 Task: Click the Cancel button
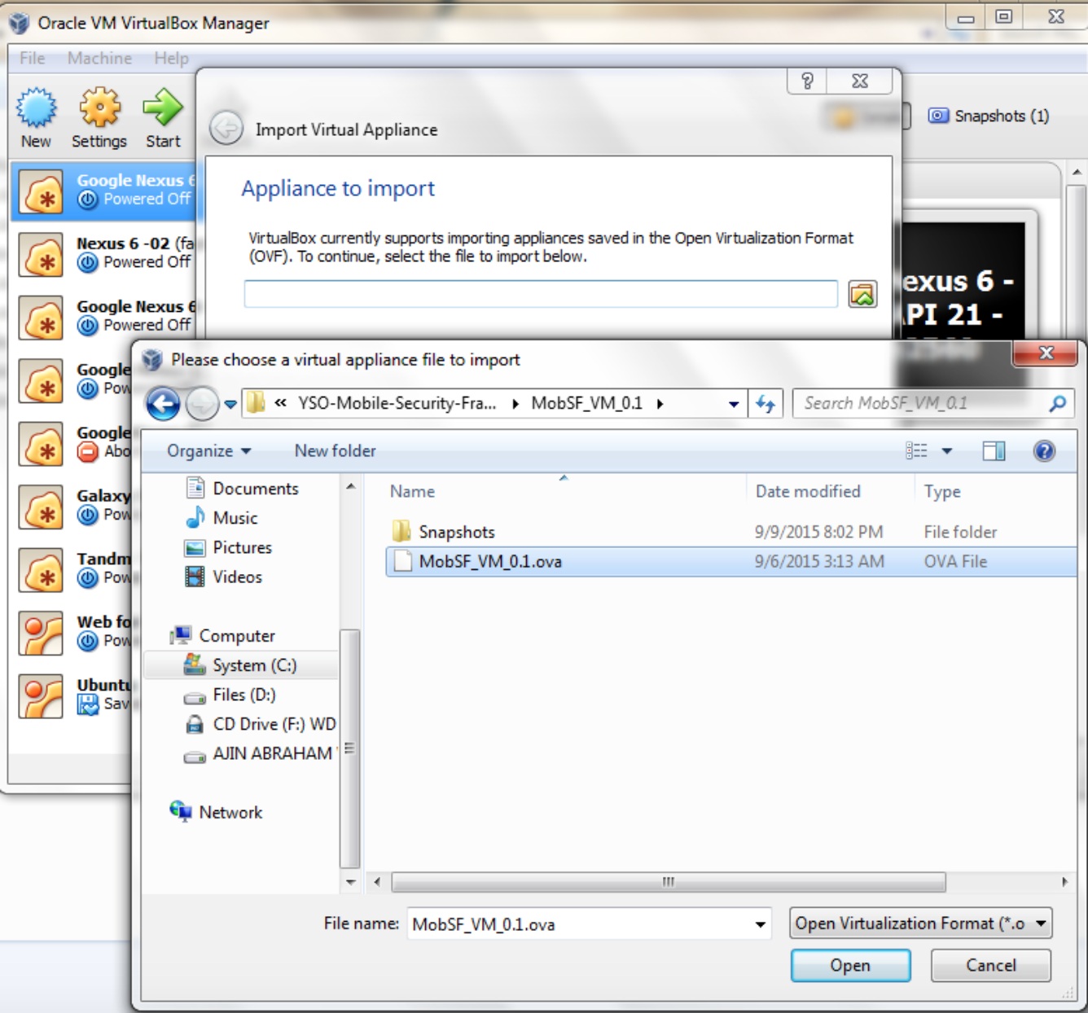click(990, 965)
